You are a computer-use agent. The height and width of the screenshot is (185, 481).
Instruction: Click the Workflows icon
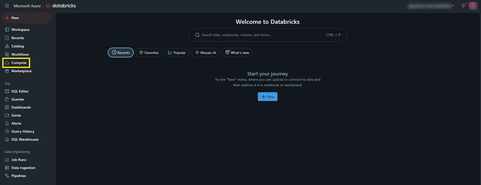tap(7, 54)
